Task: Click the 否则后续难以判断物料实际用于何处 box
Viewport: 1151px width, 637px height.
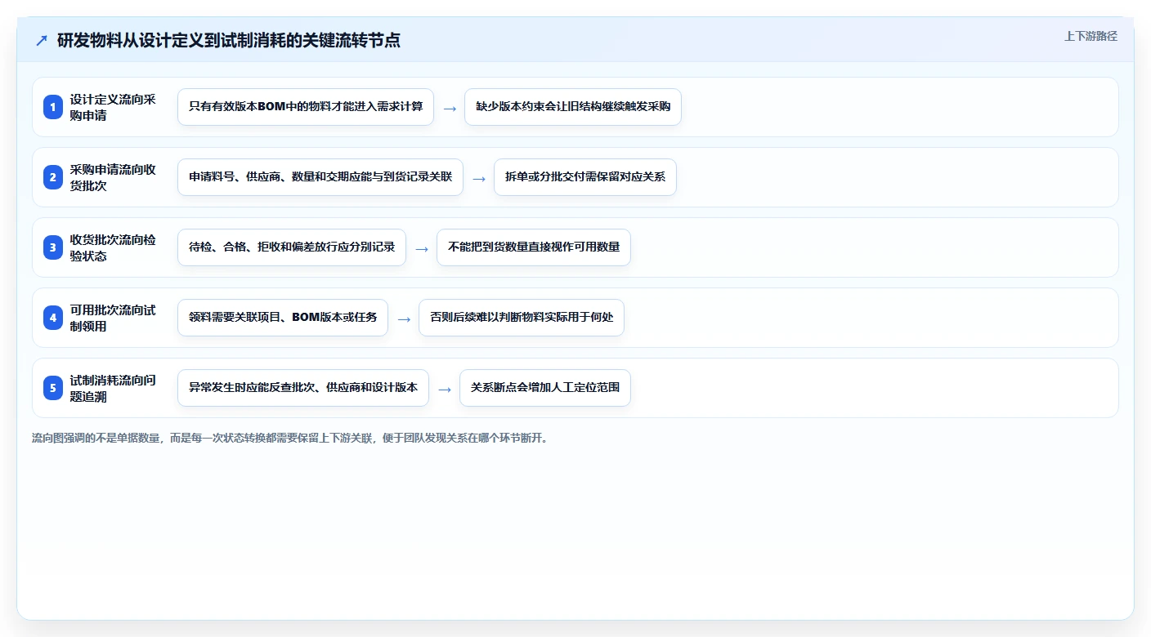Action: pos(522,318)
